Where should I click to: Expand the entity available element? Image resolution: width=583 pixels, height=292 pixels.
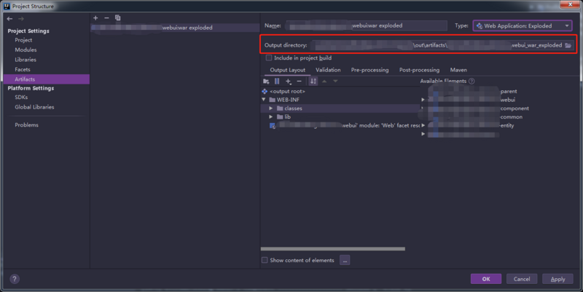pos(423,125)
